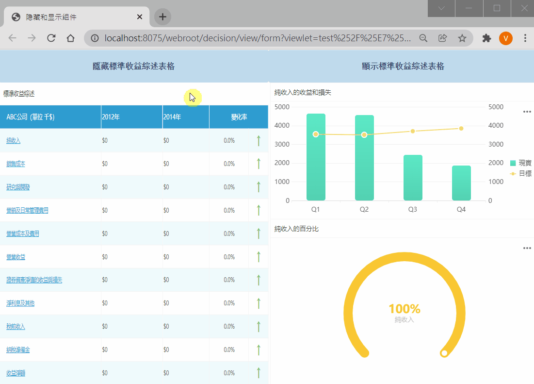Click the 顯示標準收益綜述表格 button
This screenshot has height=384, width=534.
coord(403,66)
